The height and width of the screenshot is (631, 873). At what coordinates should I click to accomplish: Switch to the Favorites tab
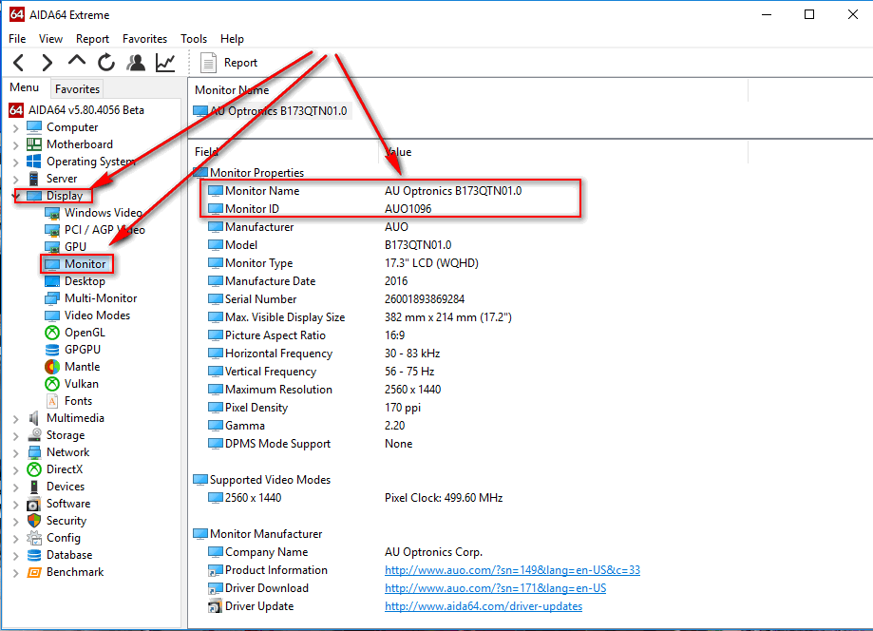(x=77, y=89)
